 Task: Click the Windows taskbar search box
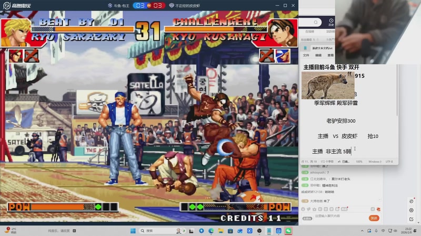(x=163, y=231)
